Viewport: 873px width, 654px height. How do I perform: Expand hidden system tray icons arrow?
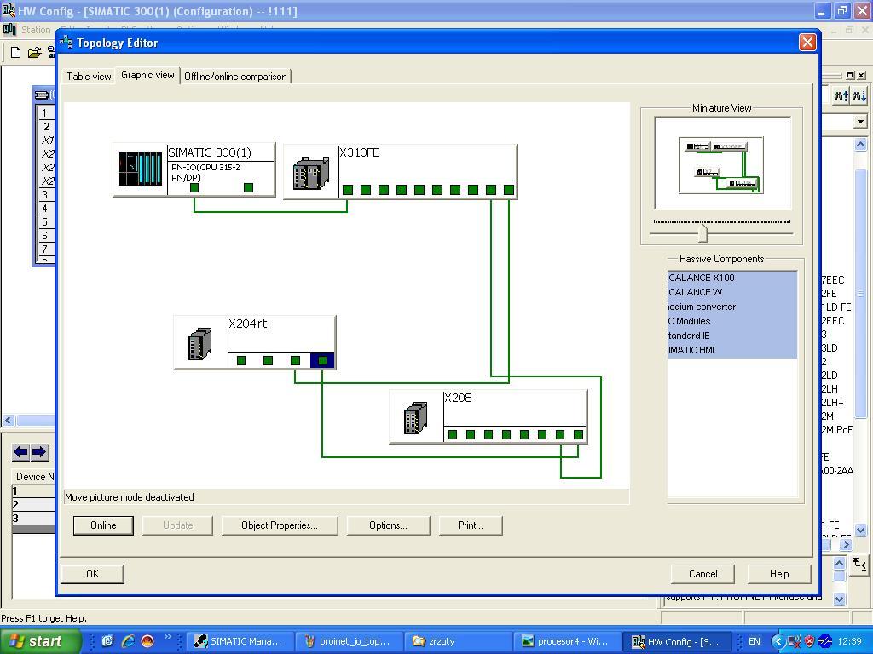(x=778, y=641)
